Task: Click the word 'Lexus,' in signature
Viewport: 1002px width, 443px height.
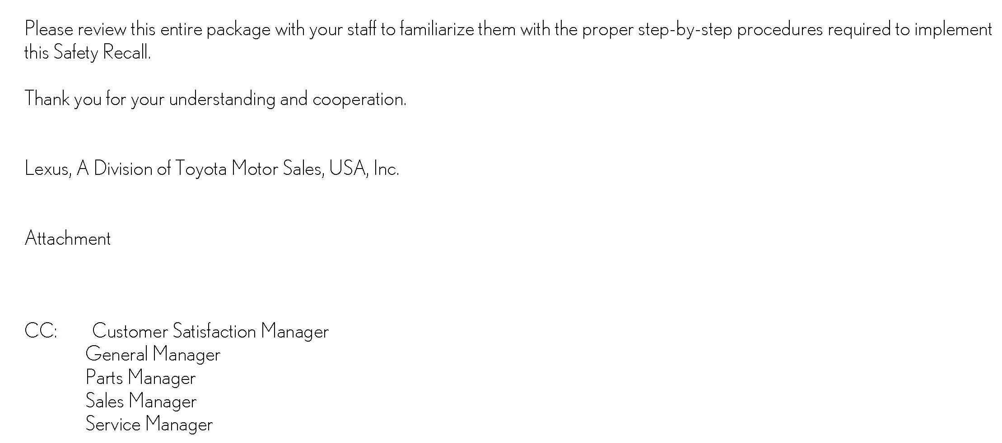Action: tap(48, 169)
